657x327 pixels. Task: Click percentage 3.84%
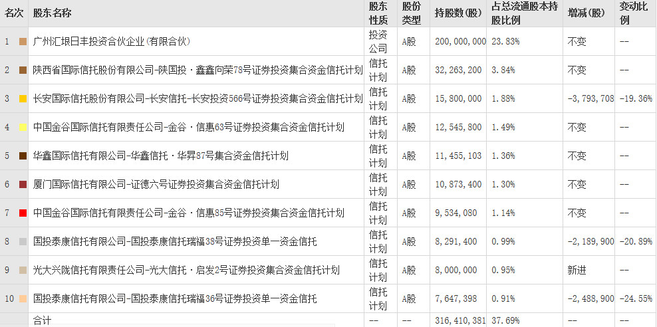tap(503, 70)
